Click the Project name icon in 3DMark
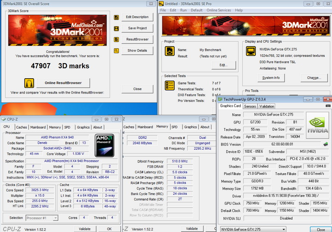Viewport: 332px width, 232px height. pos(170,51)
